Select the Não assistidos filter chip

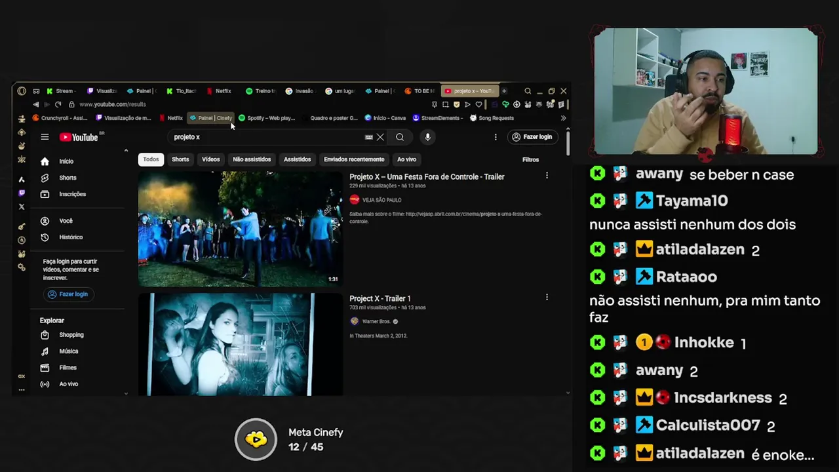point(252,159)
